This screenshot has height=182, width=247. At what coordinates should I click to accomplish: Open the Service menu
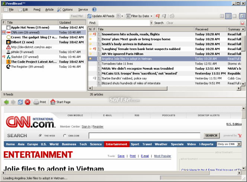83,10
